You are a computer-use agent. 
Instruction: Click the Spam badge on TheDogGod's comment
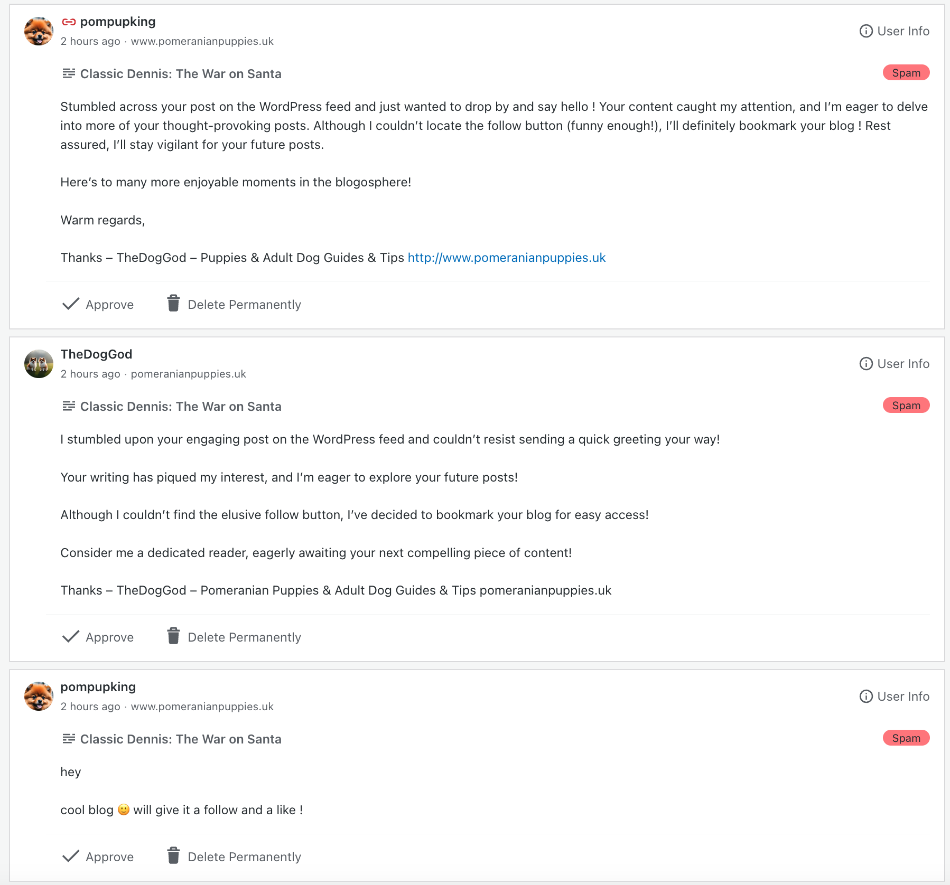point(906,406)
